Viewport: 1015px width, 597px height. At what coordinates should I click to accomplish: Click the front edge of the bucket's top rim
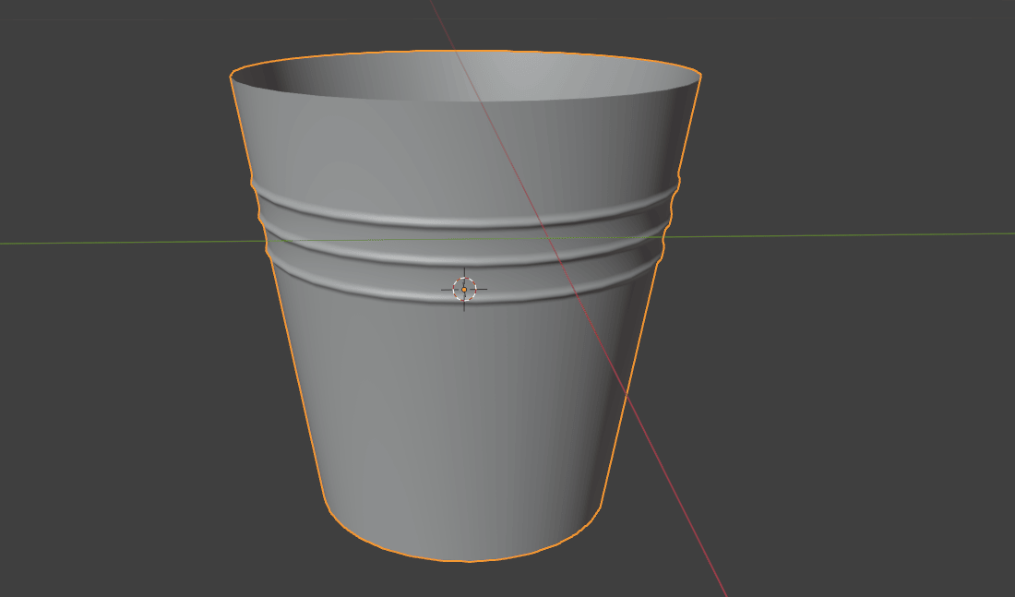(461, 102)
